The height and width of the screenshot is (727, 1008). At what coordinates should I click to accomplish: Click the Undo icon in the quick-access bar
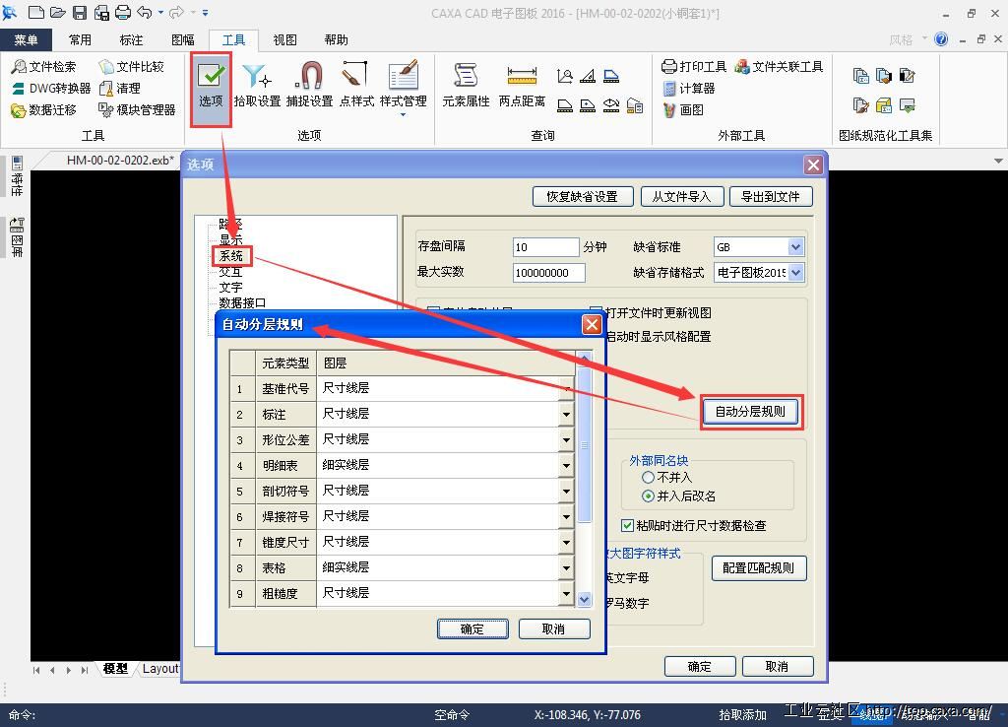145,12
